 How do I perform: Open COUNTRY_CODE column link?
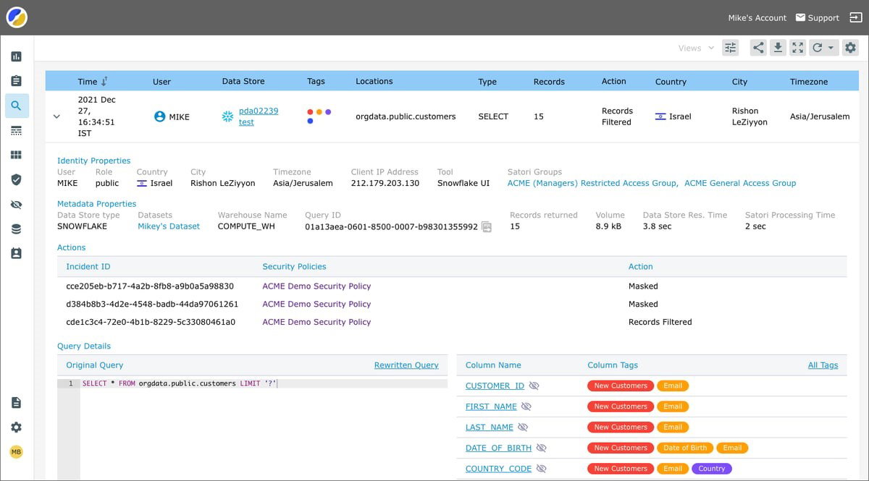point(498,469)
